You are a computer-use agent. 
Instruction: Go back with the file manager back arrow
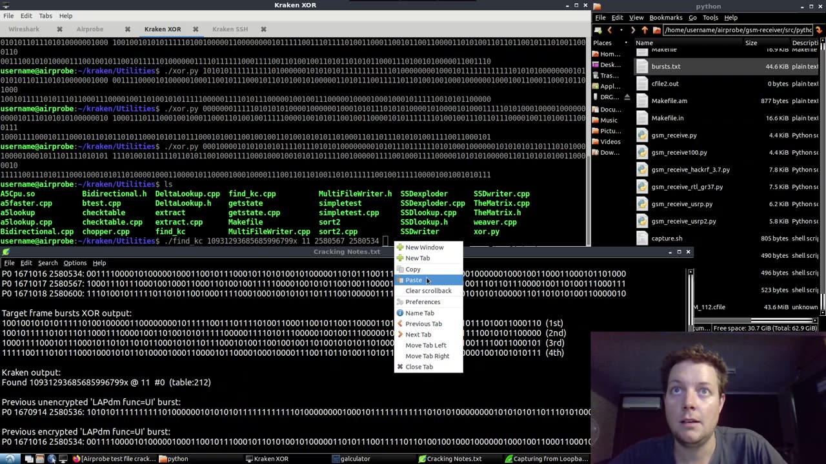pyautogui.click(x=610, y=30)
